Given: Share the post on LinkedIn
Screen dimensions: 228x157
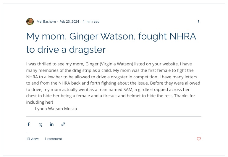Looking at the screenshot, I should coord(52,124).
